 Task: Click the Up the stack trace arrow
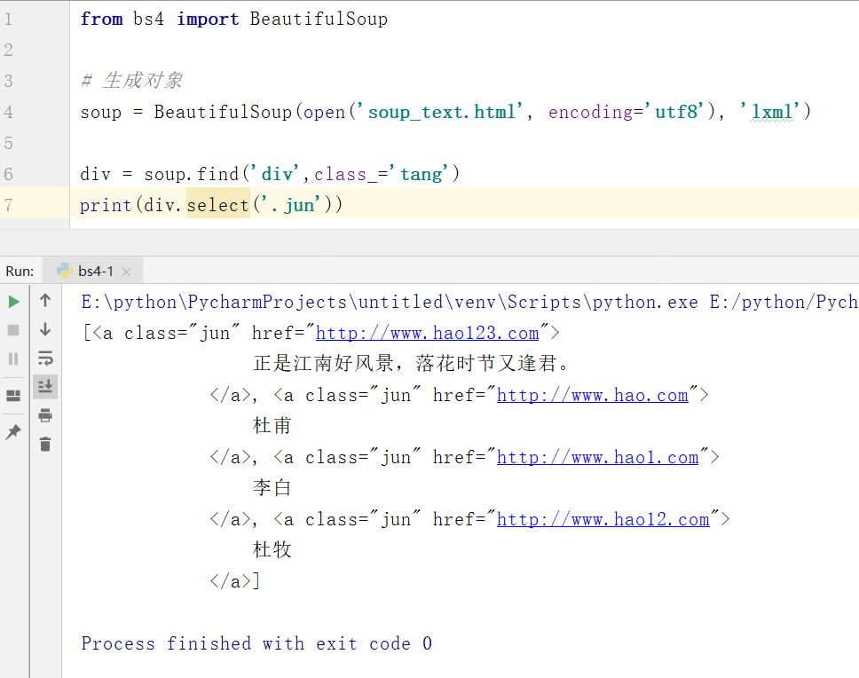(x=45, y=300)
